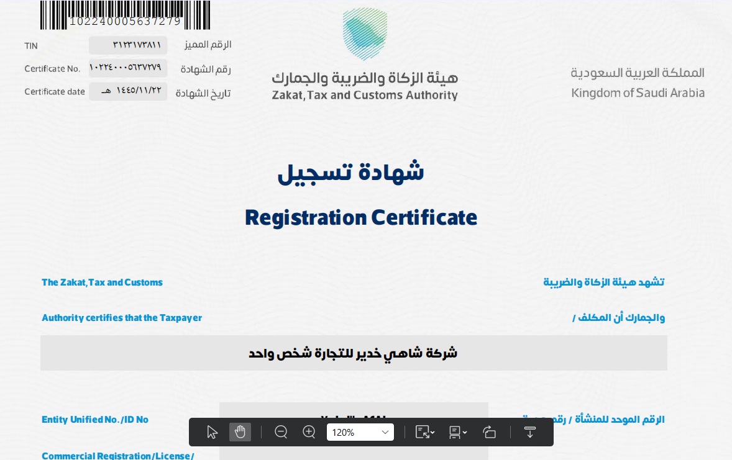
Task: Click the Zakat, Tax and Customs Authority title
Action: [x=364, y=96]
